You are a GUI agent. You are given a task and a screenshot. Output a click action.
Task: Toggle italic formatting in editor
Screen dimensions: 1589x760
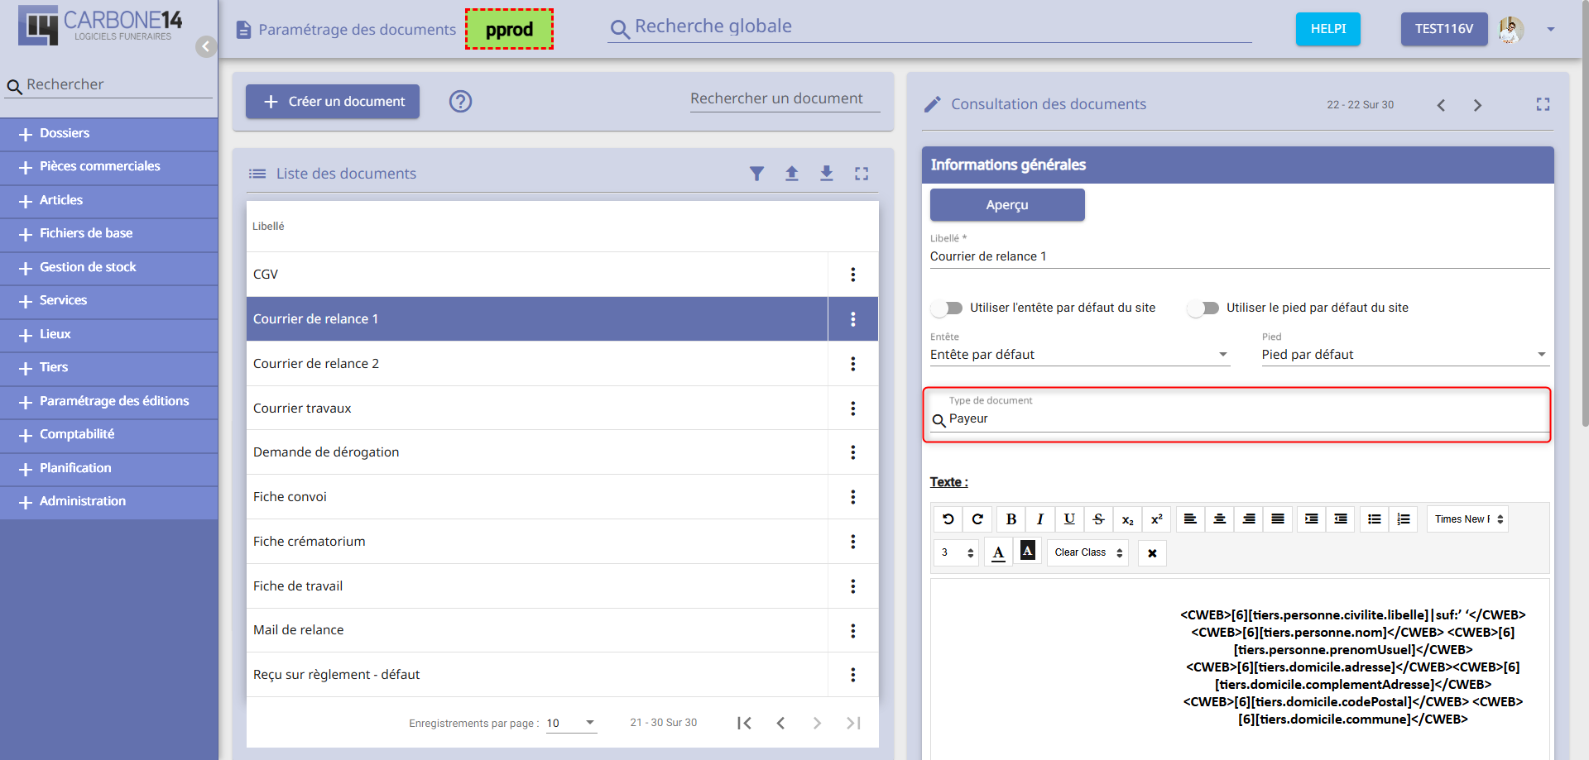1040,519
